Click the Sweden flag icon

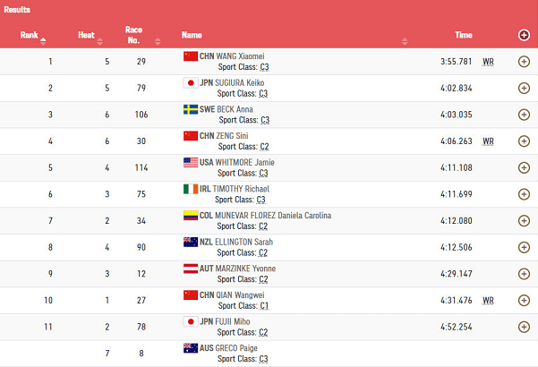pyautogui.click(x=190, y=109)
